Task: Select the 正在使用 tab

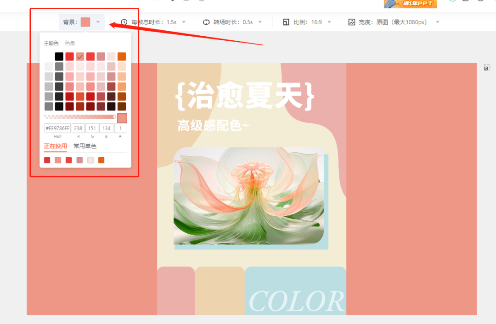Action: pos(55,146)
